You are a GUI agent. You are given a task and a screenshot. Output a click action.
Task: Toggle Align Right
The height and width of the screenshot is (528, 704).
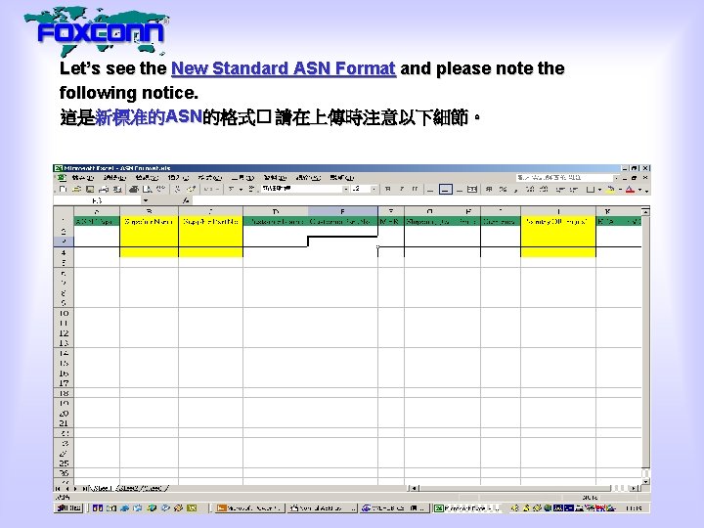click(x=459, y=190)
